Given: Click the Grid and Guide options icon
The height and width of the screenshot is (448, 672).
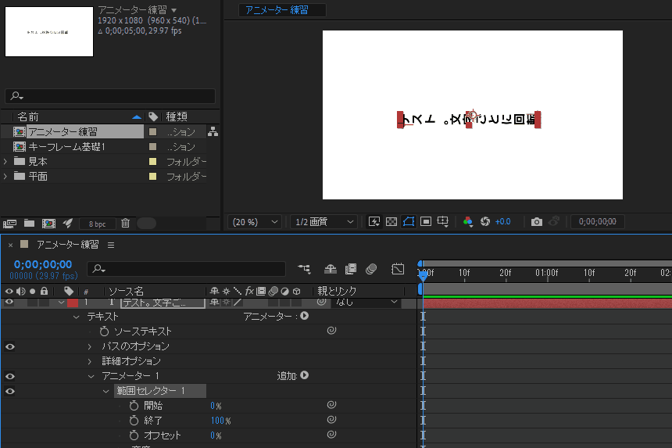Looking at the screenshot, I should point(443,221).
